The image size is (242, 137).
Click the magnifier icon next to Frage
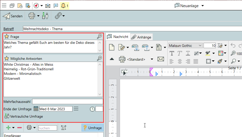pos(100,37)
